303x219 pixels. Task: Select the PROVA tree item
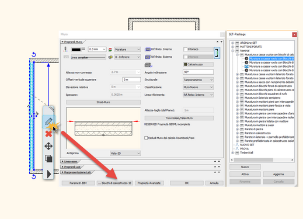[244, 149]
